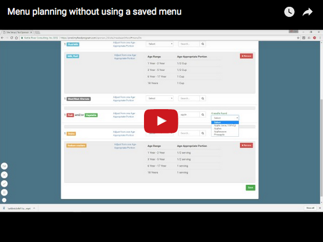The image size is (323, 242).
Task: Remove the Graham crackers item
Action: point(246,145)
